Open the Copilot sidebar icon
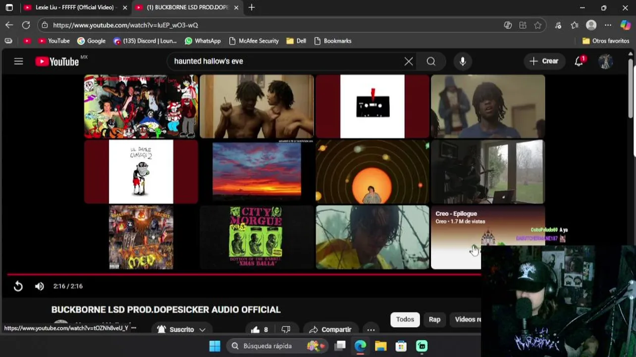This screenshot has height=357, width=636. point(626,25)
